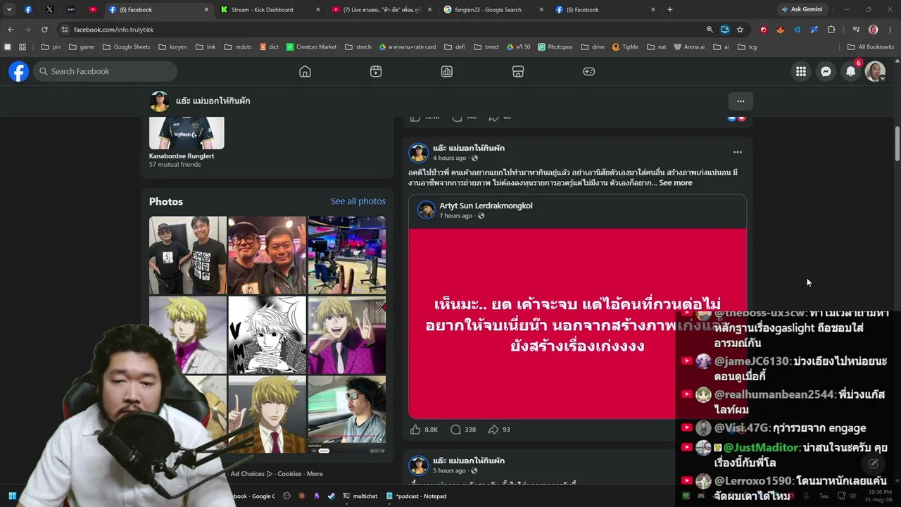Open the Google Sheets bookmark folder

click(126, 47)
